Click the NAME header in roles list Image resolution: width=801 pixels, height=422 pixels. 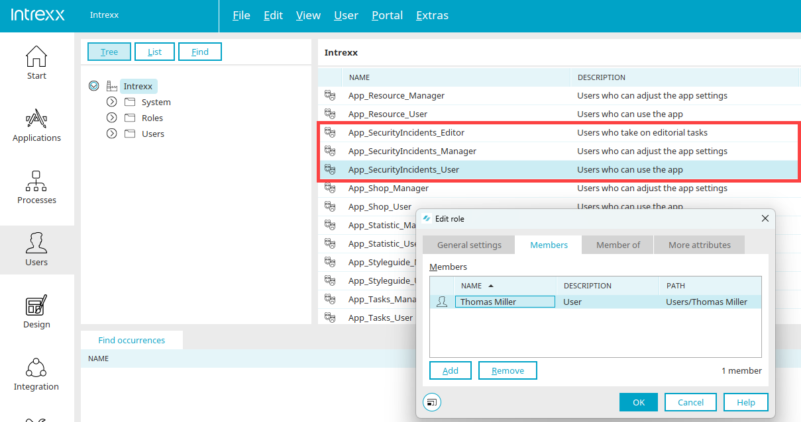(x=455, y=77)
